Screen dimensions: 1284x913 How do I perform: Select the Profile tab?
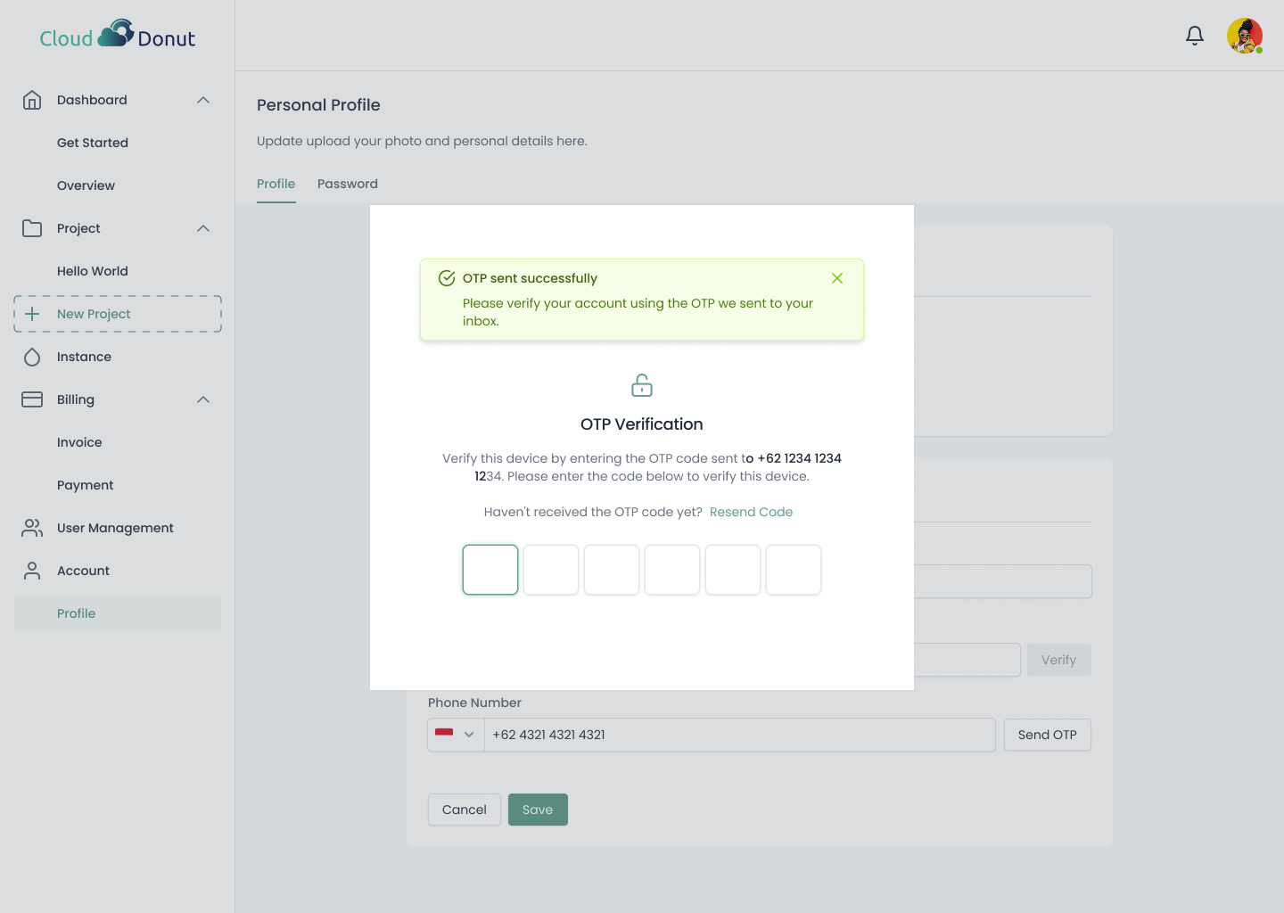click(x=276, y=184)
